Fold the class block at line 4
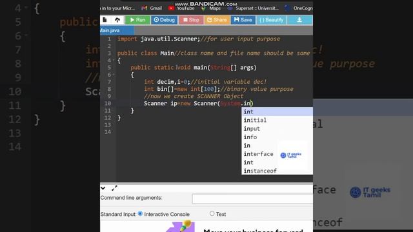This screenshot has height=232, width=413. 114,60
